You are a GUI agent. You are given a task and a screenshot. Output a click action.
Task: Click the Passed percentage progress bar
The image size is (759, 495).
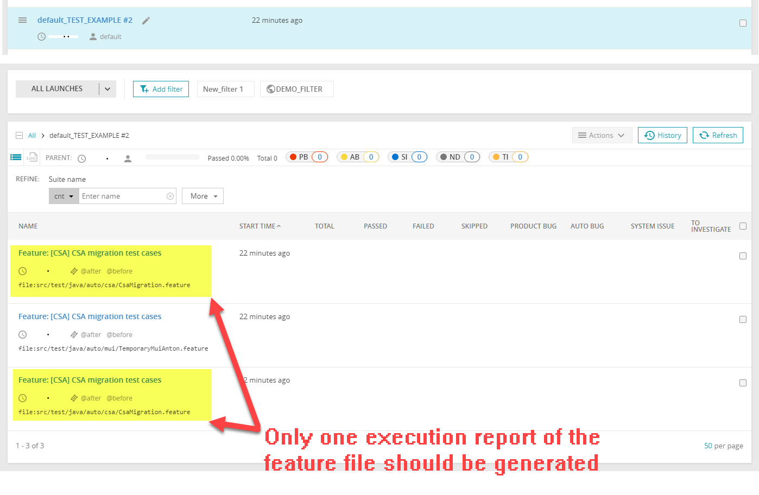click(171, 158)
